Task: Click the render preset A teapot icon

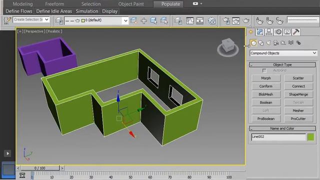Action: [x=259, y=20]
